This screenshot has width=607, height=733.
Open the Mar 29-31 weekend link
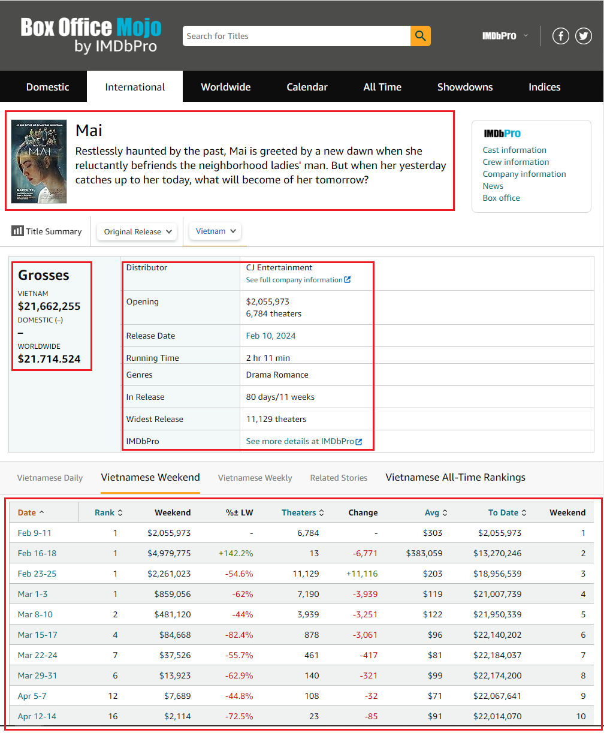tap(38, 675)
